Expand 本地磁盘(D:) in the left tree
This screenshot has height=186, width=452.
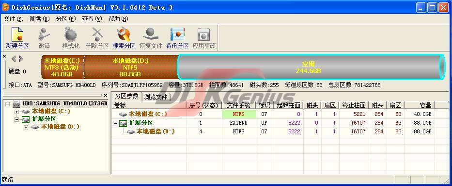pos(26,127)
